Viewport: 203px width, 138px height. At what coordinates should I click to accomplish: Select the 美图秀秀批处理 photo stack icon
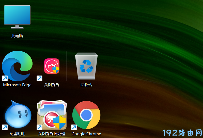pos(52,115)
